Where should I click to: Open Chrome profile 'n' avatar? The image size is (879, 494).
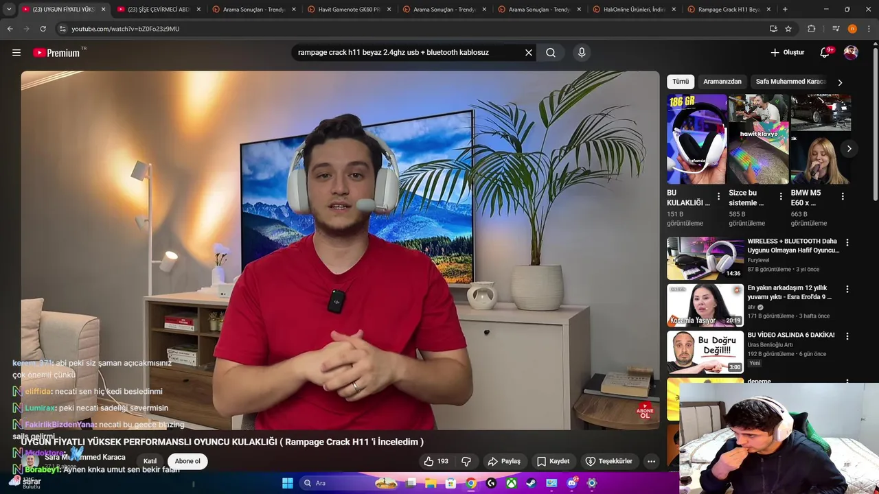pos(852,29)
